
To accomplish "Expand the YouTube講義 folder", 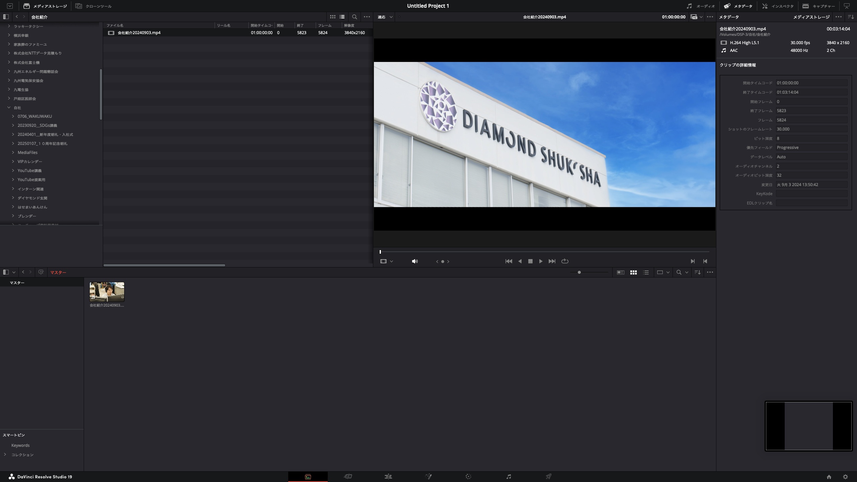I will [x=13, y=170].
